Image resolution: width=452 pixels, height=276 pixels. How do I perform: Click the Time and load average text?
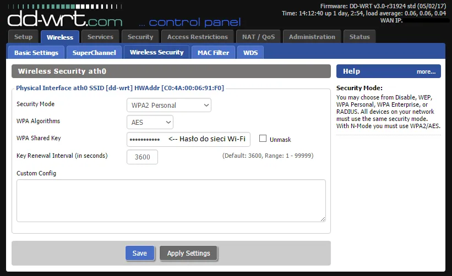(364, 13)
